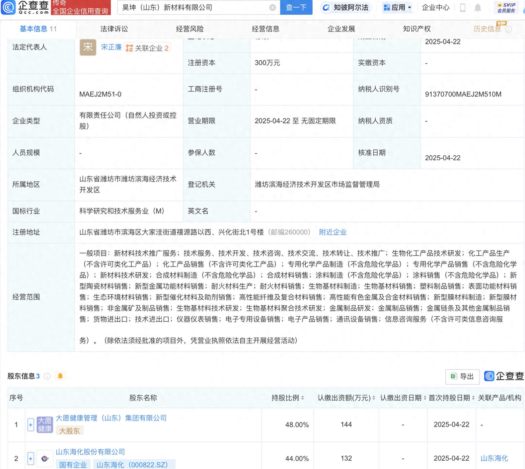Viewport: 525px width, 469px height.
Task: Click the 山东海化 company logo thumbnail
Action: point(45,458)
